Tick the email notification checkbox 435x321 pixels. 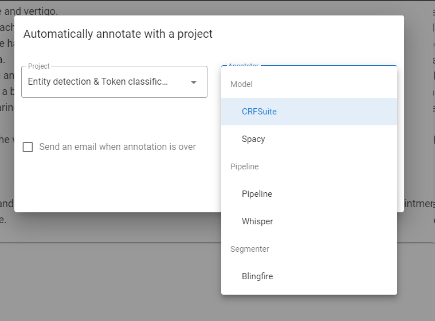tap(28, 147)
